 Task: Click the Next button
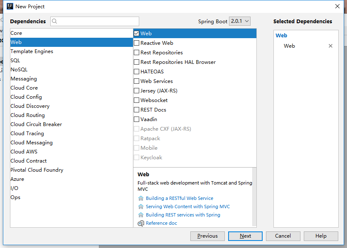245,236
